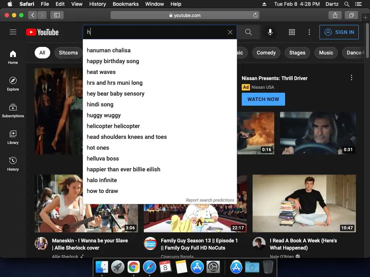Open the View menu in menu bar
Screen dimensions: 370x277
click(77, 4)
